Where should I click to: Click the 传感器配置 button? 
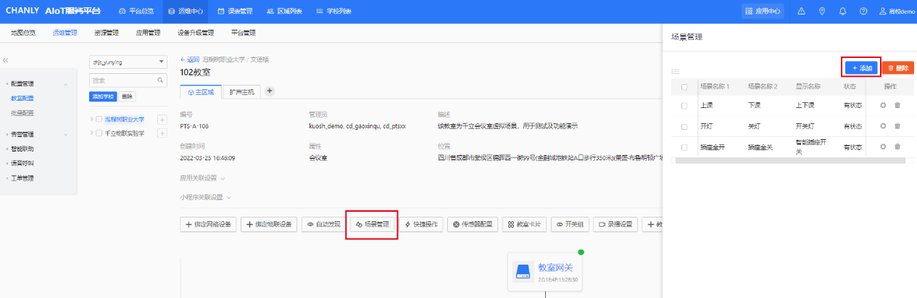tap(472, 225)
